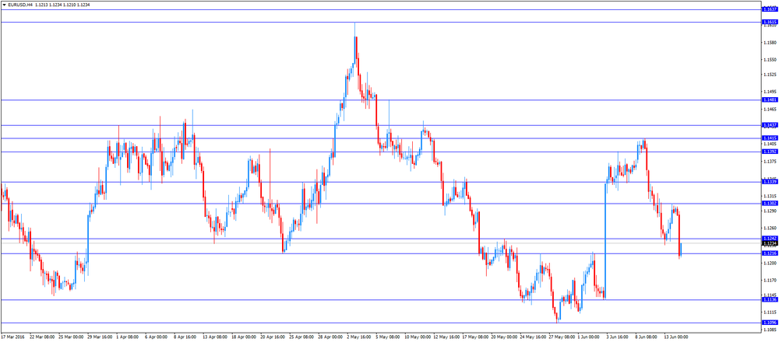Select the 1.1615 price level label

coord(770,22)
